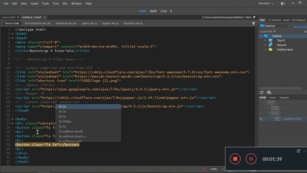Refresh the Files panel
Viewport: 307px width, 173px height.
click(262, 92)
